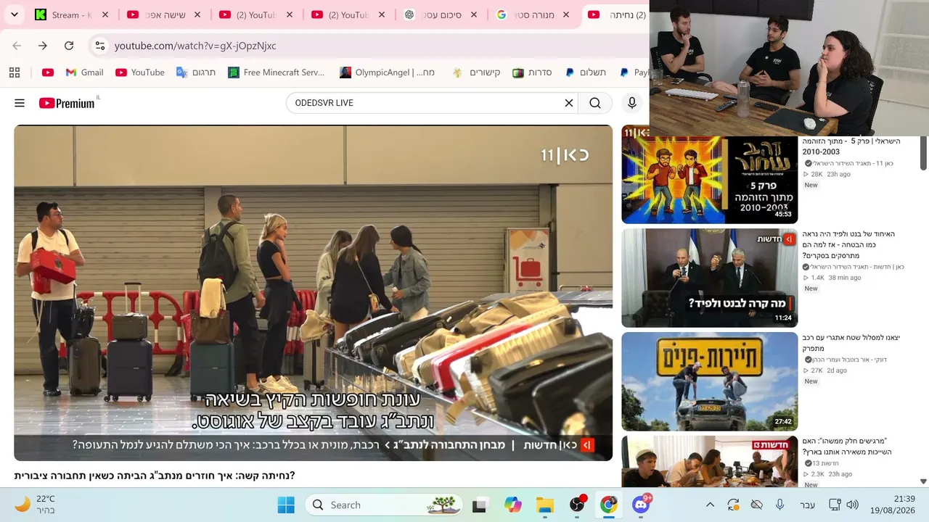Open the tab search dropdown arrow
This screenshot has width=929, height=522.
[x=15, y=14]
